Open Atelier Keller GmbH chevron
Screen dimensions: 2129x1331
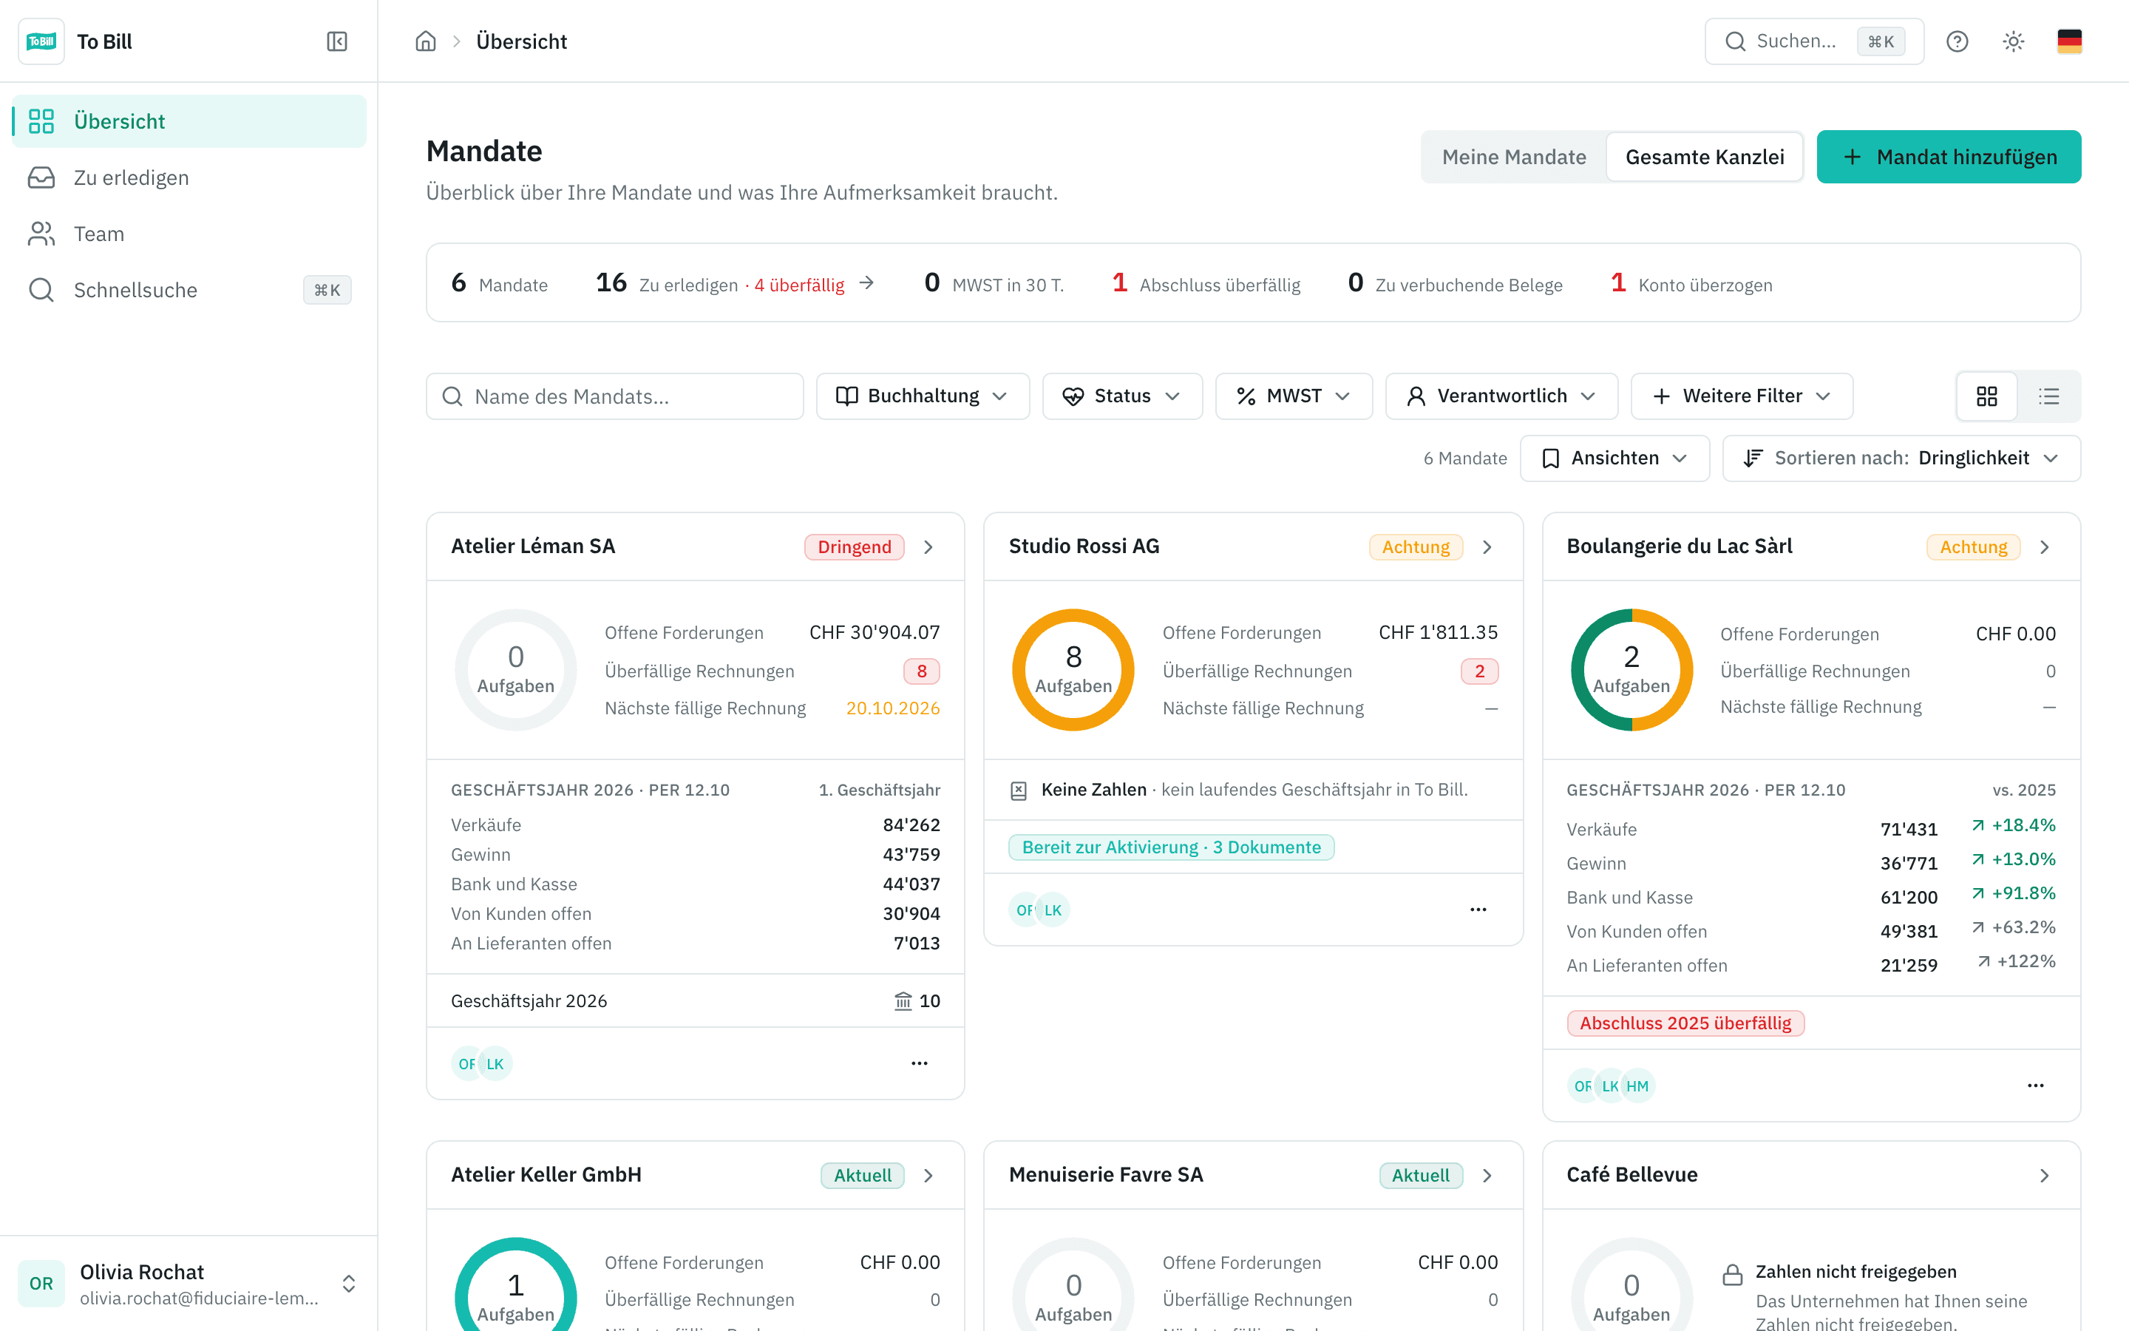[928, 1175]
